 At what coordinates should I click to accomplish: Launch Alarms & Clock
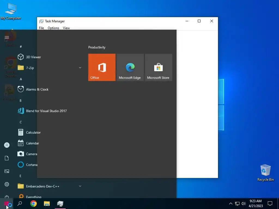(50, 89)
